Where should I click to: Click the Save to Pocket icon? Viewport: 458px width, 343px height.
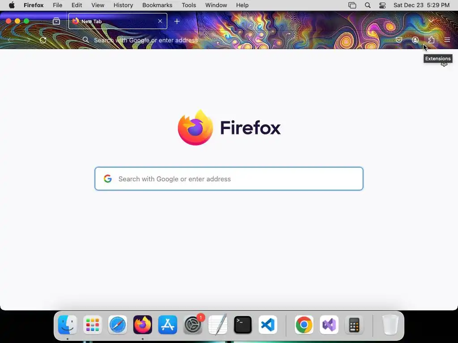(x=399, y=40)
